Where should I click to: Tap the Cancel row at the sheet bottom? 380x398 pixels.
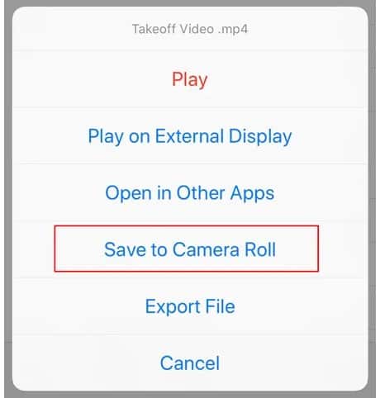(190, 363)
